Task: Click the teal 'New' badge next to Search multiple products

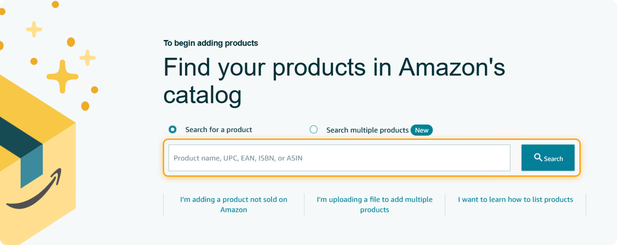Action: pyautogui.click(x=422, y=130)
